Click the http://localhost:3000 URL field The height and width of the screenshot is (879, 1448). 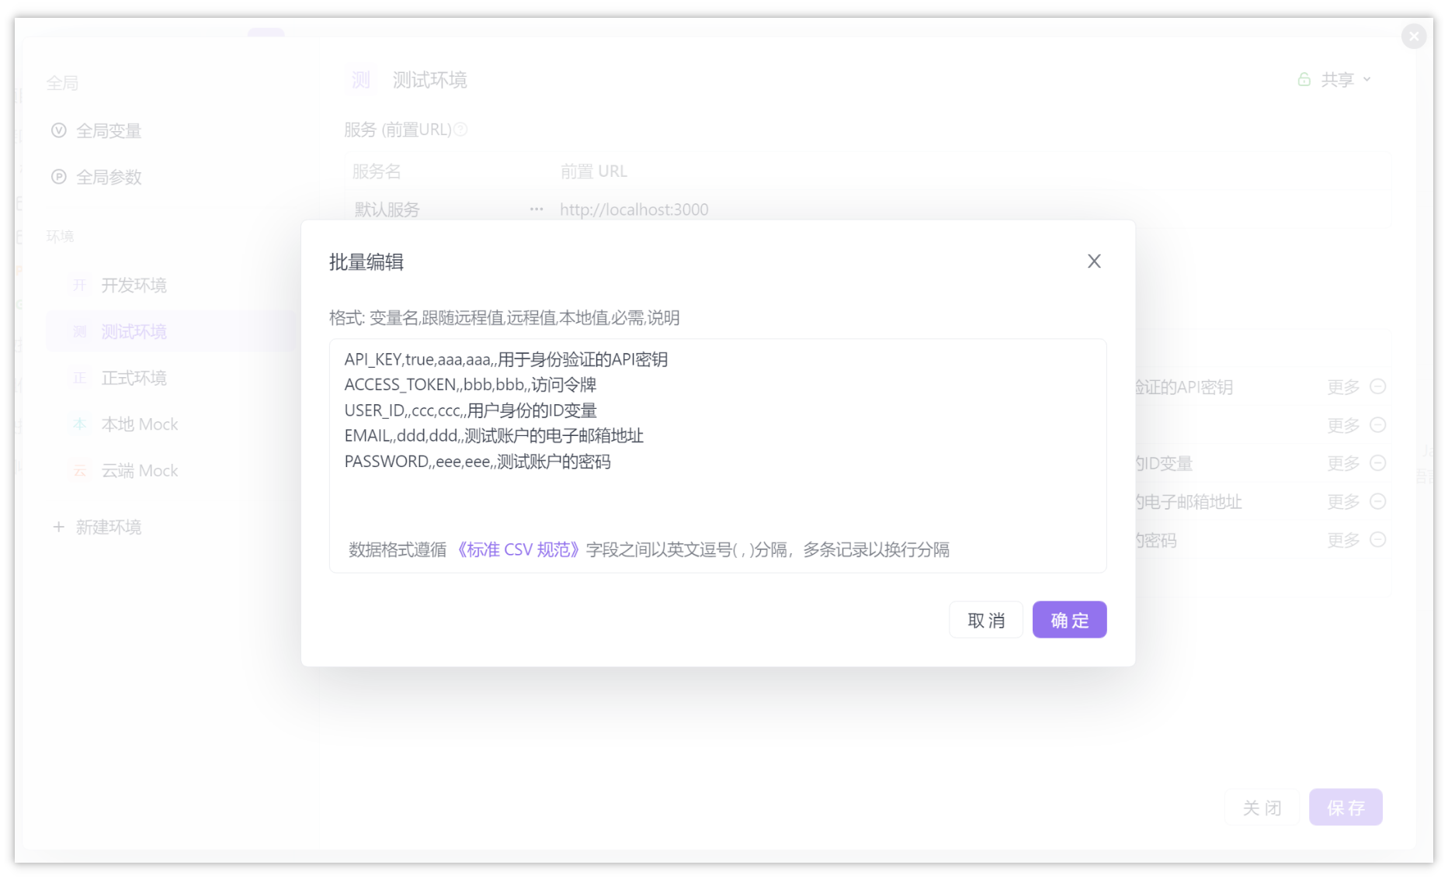pos(634,209)
